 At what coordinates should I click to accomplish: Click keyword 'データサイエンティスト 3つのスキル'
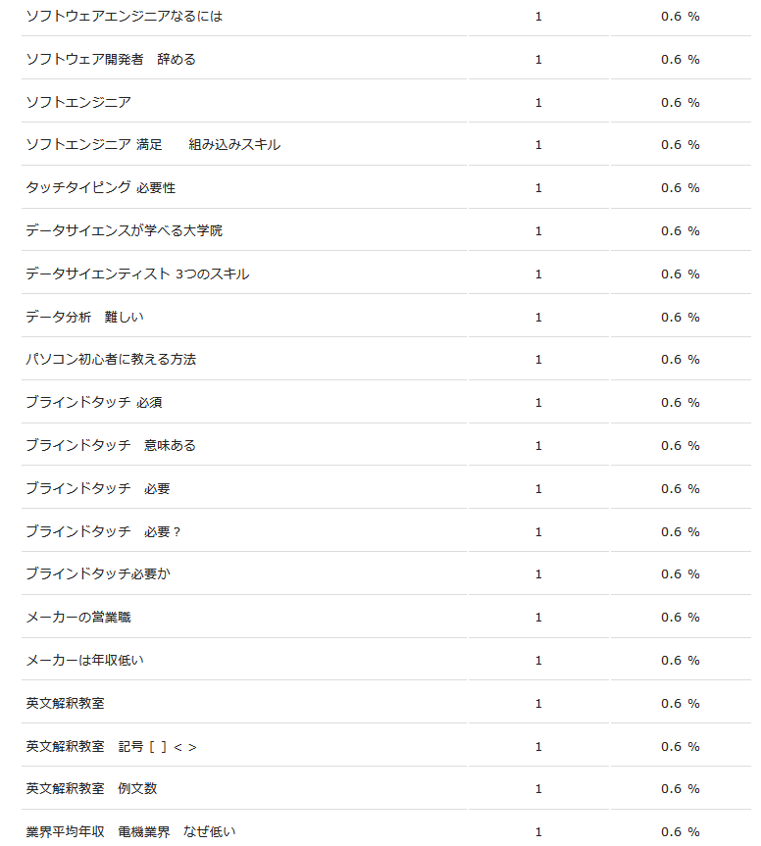[137, 274]
